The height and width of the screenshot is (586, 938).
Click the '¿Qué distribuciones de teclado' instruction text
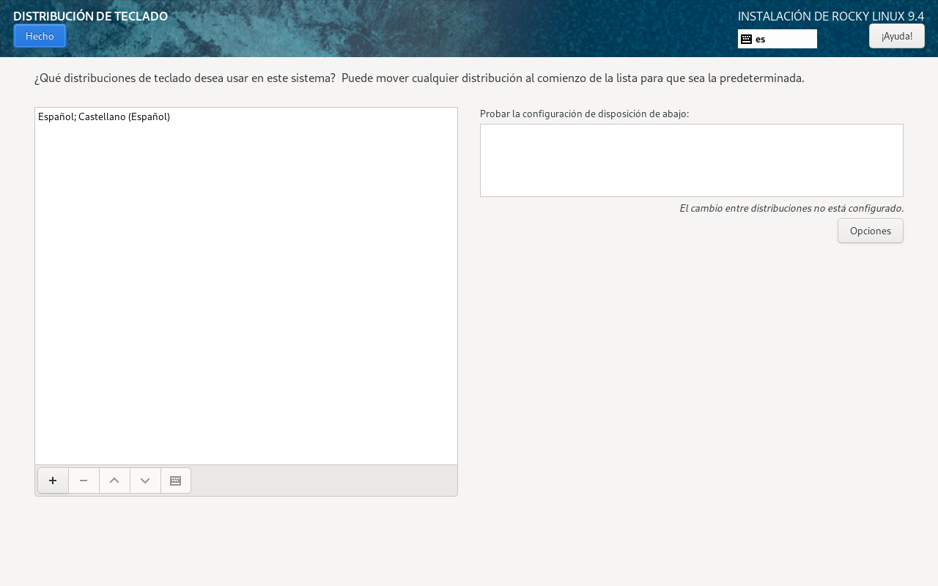(419, 78)
